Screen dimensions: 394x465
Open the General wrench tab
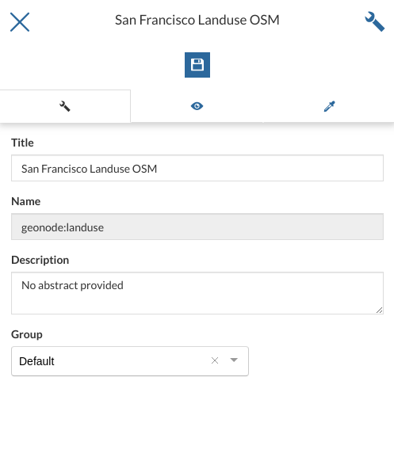[x=65, y=106]
